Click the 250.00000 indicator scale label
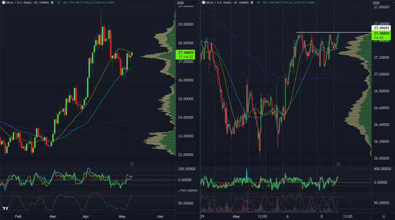Viewport: 395px width, 220px height. pos(186,169)
